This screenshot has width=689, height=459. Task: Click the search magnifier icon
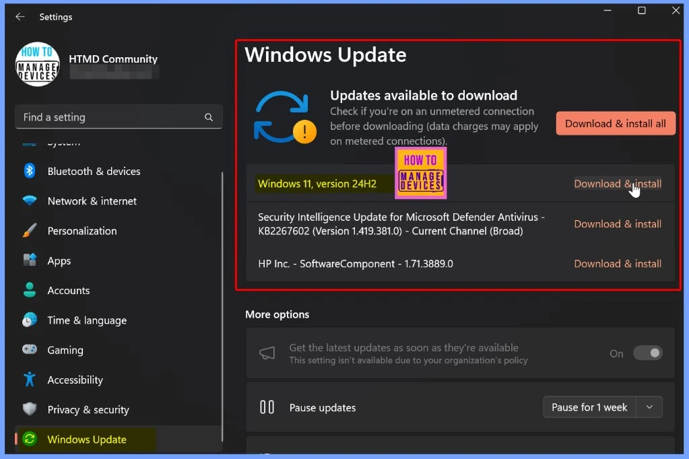pos(209,117)
